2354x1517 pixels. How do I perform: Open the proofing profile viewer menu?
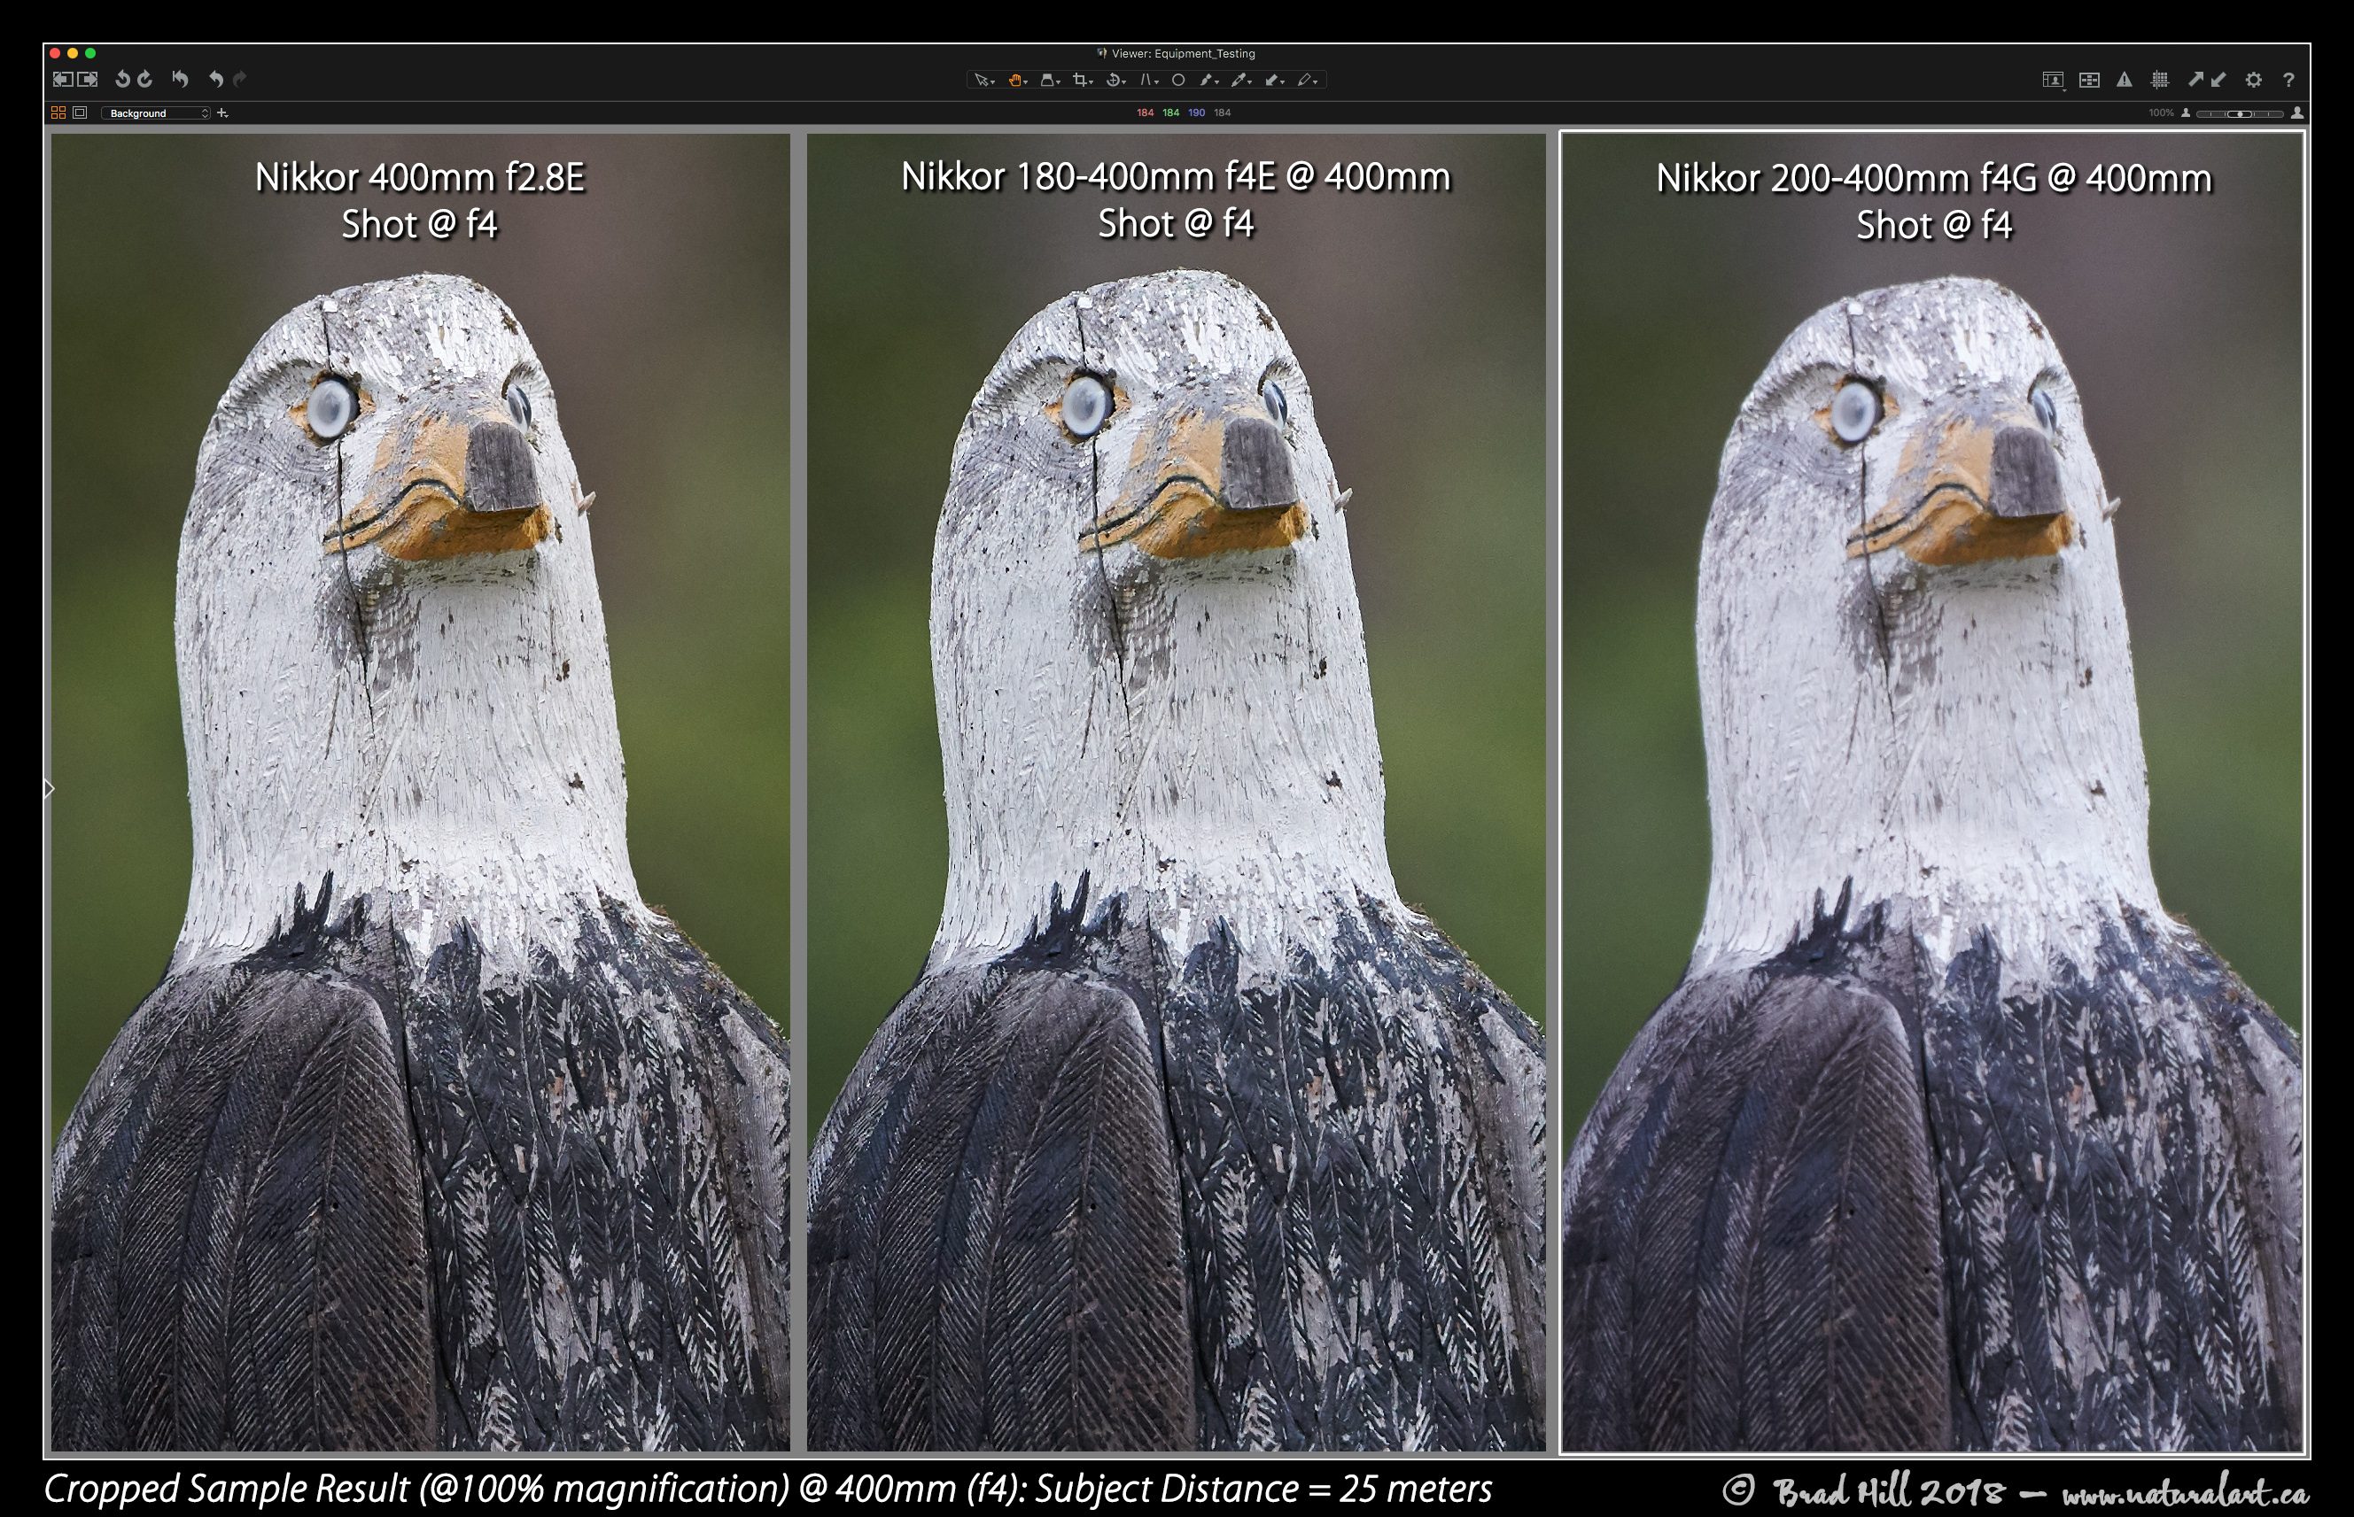click(x=2053, y=81)
